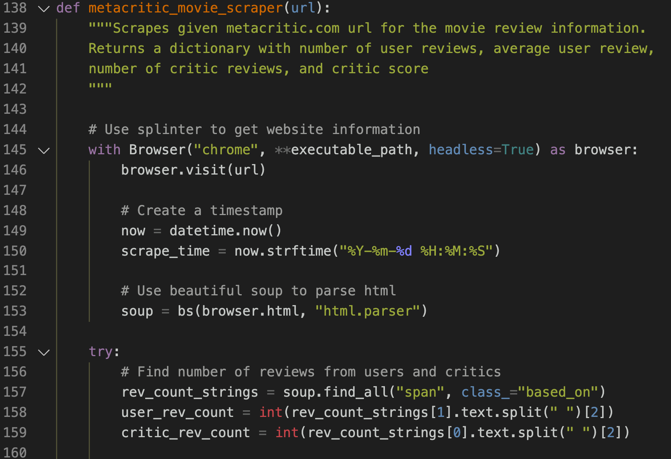This screenshot has width=671, height=459.
Task: Click the 'with' keyword on line 145
Action: 104,150
